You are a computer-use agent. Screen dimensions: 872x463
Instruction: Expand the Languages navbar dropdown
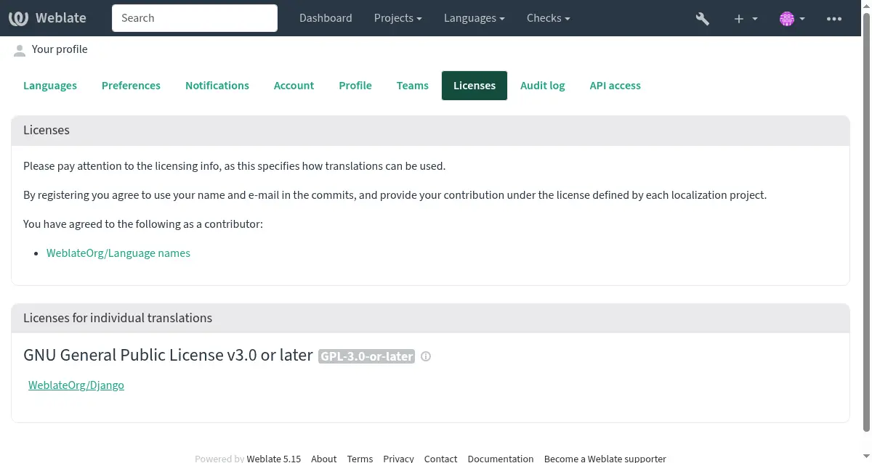pos(475,18)
